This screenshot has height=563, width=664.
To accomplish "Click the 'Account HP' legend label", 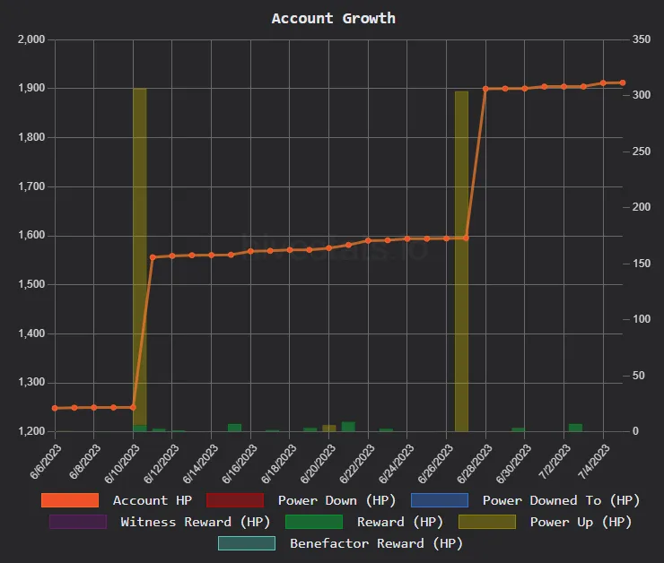I will [153, 500].
